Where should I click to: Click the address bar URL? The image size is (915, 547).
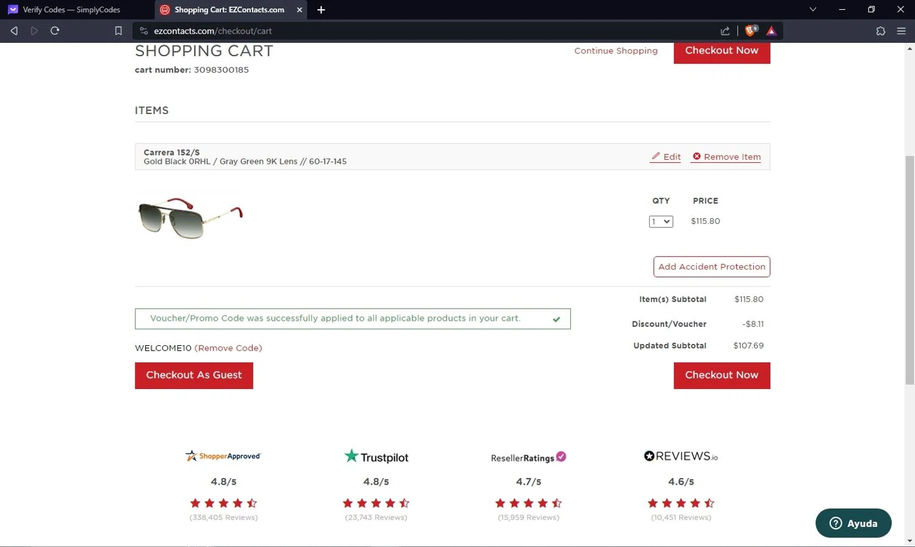[213, 30]
